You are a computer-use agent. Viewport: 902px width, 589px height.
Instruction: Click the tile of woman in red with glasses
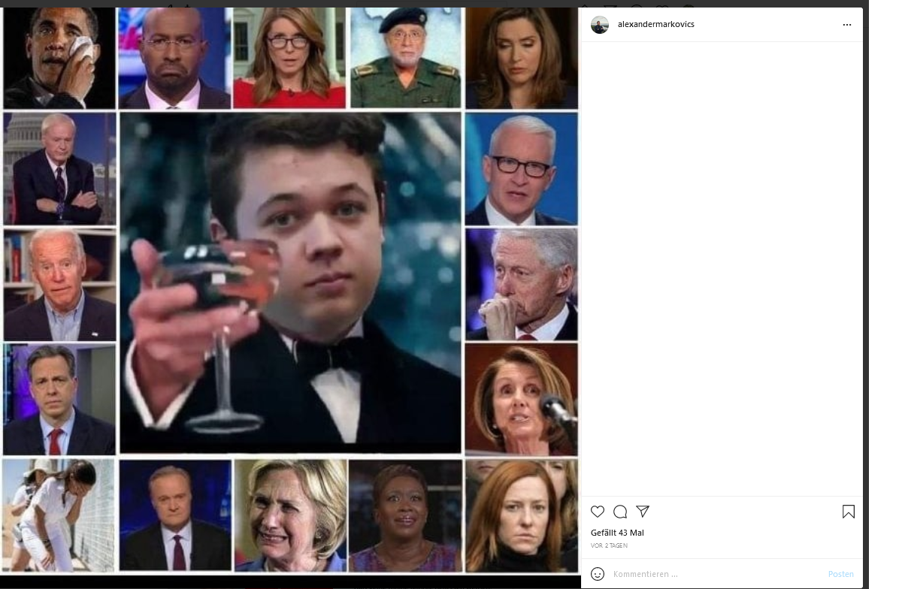289,58
